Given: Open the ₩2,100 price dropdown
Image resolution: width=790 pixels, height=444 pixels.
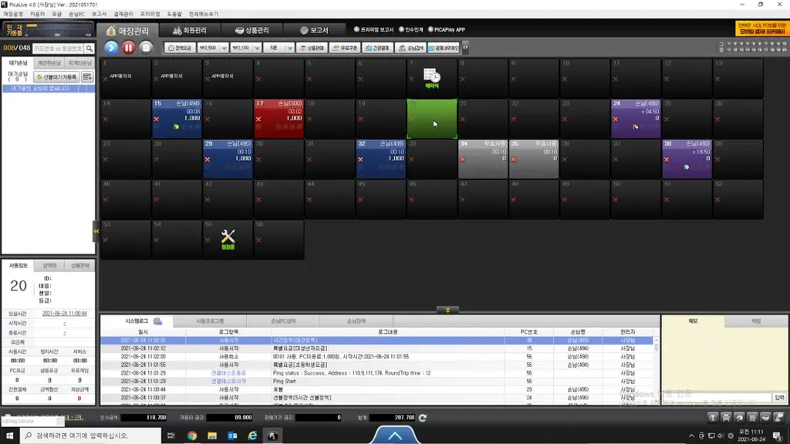Looking at the screenshot, I should [257, 48].
